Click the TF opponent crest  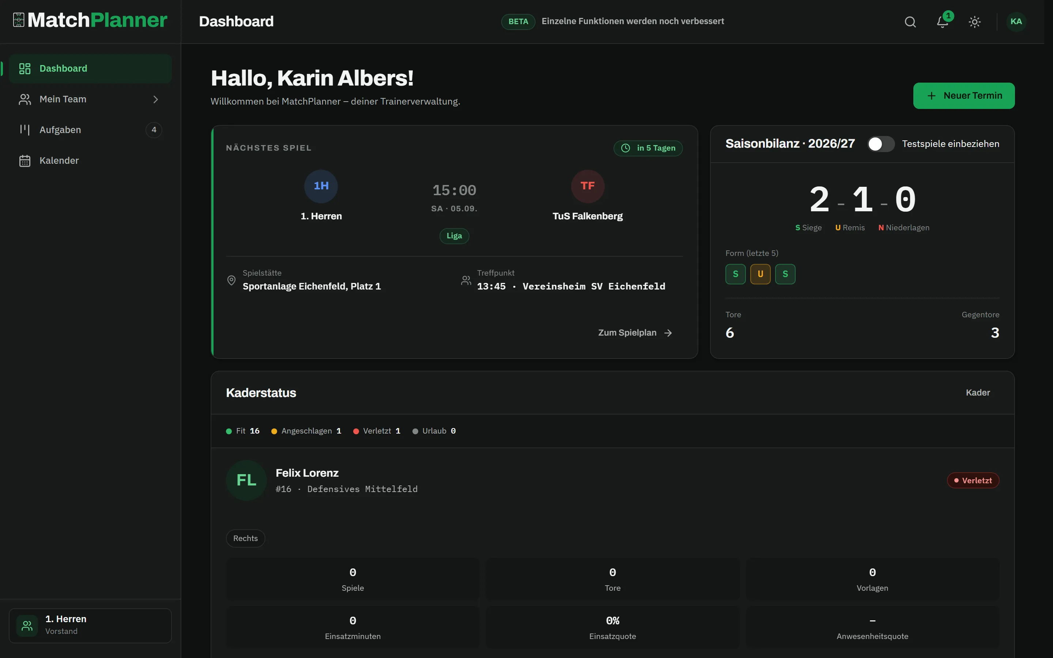click(588, 186)
